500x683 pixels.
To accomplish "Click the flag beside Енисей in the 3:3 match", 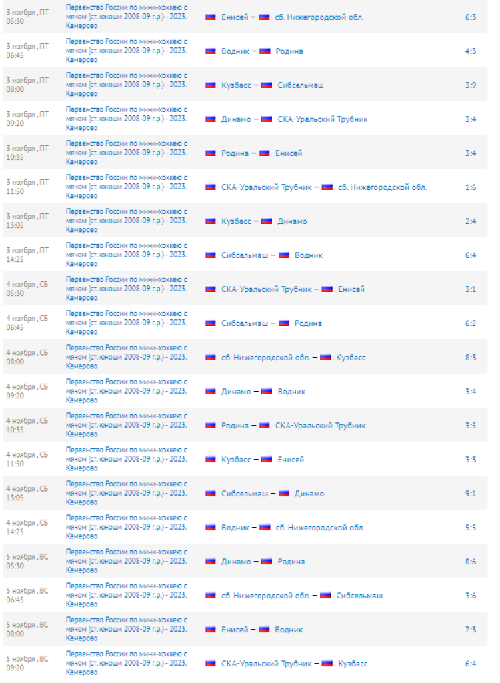I will tap(267, 459).
